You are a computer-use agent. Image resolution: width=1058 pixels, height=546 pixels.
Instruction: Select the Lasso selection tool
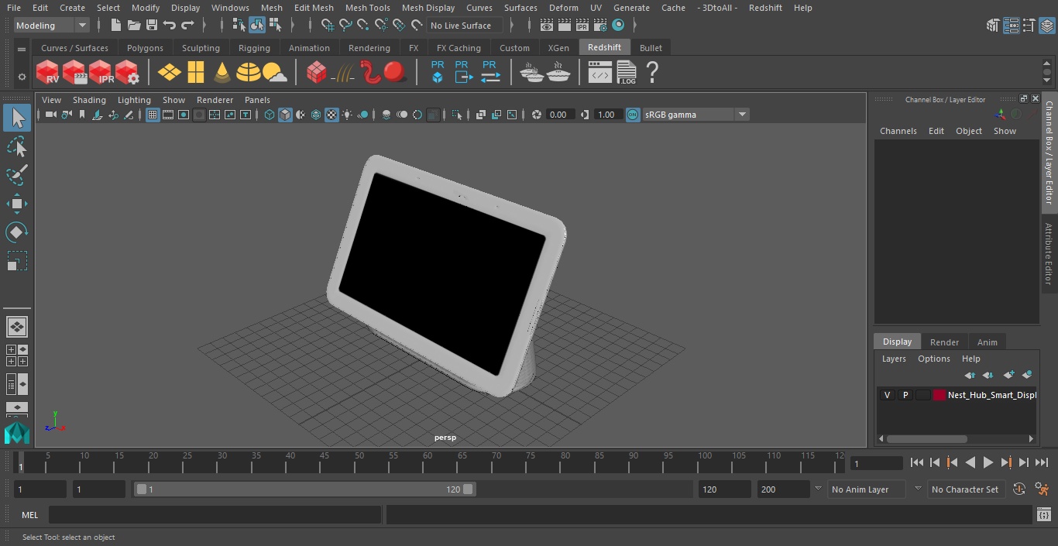click(x=17, y=146)
